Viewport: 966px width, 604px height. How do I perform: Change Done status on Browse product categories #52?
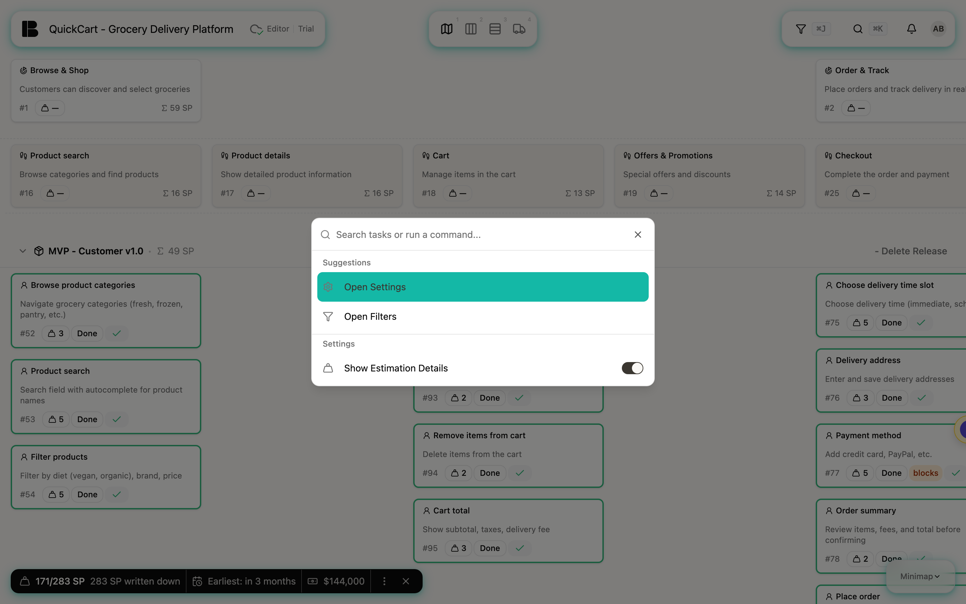pos(87,333)
